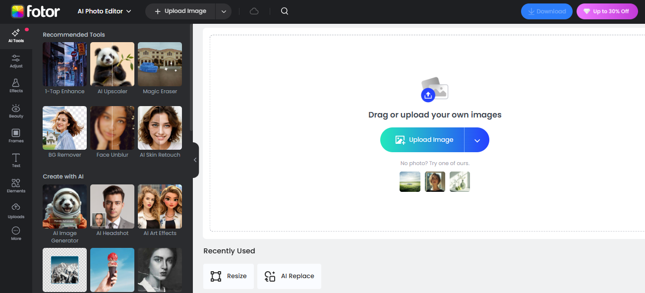Open the search icon in top bar

[x=284, y=10]
